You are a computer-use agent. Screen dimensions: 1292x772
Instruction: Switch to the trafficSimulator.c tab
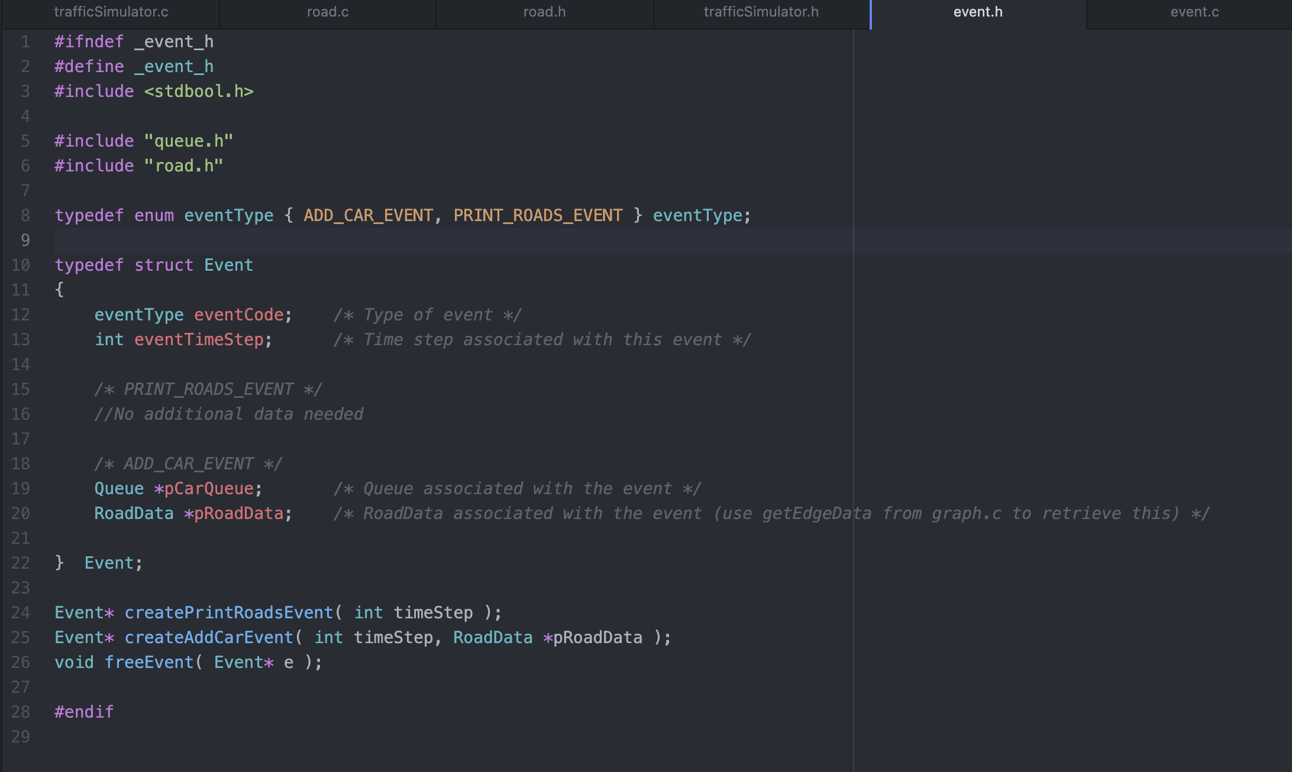(x=111, y=12)
